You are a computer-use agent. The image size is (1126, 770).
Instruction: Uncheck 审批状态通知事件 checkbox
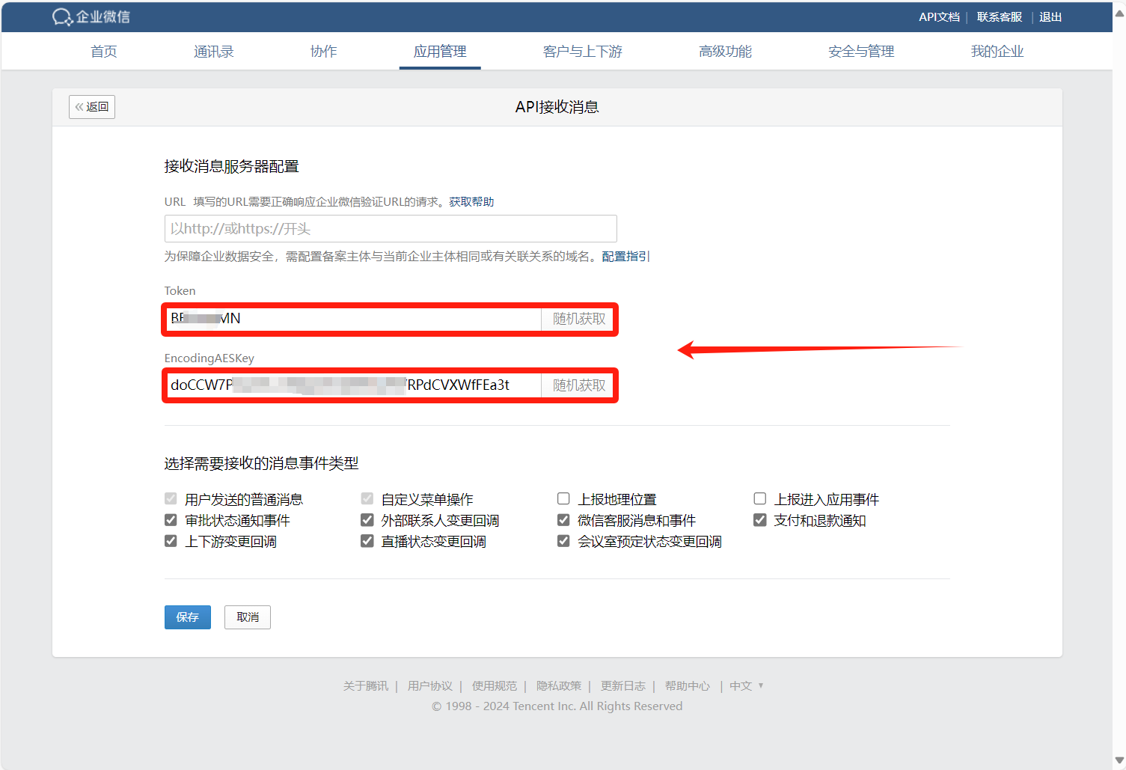(x=171, y=520)
